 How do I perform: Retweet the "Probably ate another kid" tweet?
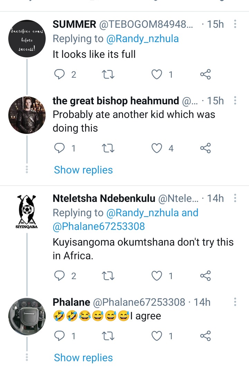click(108, 148)
